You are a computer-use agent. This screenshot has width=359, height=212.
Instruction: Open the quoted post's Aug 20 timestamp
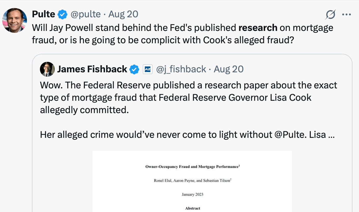tap(229, 69)
